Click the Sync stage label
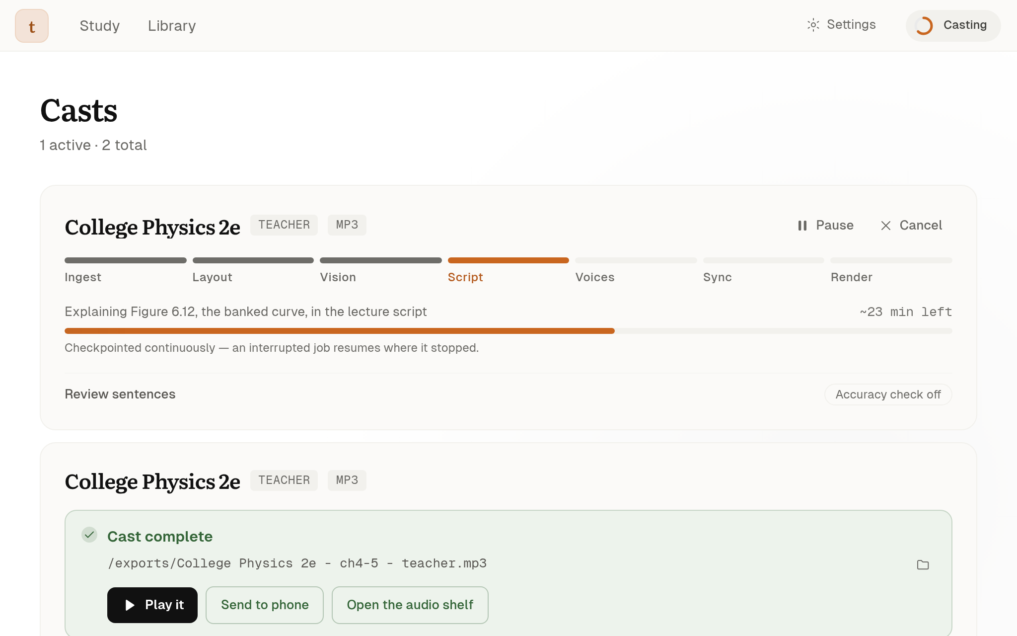This screenshot has width=1017, height=636. [718, 277]
